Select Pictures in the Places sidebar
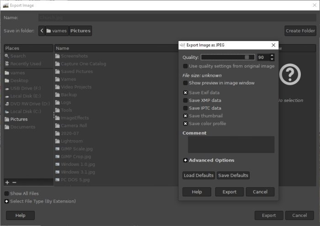This screenshot has width=320, height=226. point(18,119)
